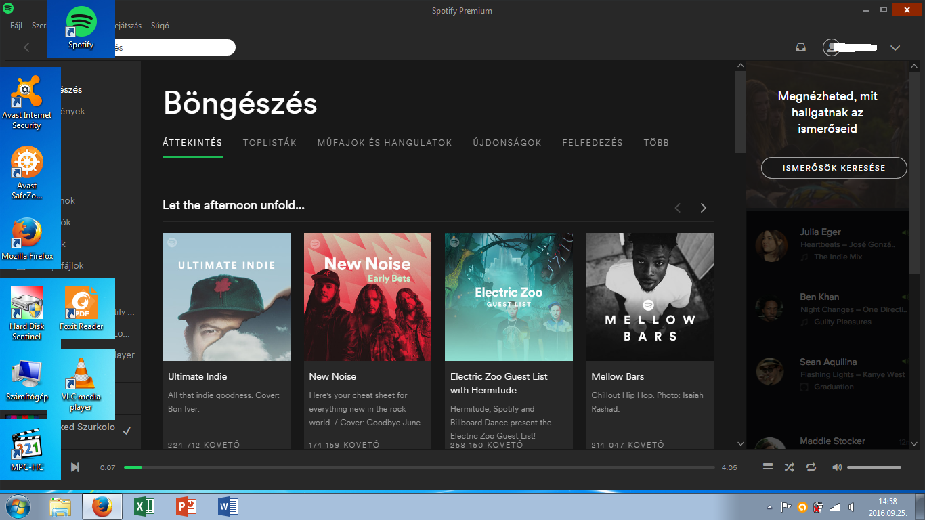Click the Spotify search field
This screenshot has width=925, height=520.
click(x=175, y=47)
